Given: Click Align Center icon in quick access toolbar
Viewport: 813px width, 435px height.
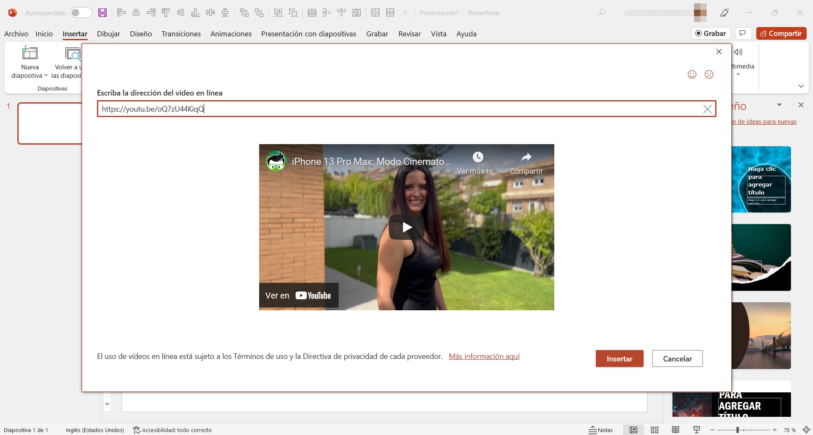Looking at the screenshot, I should coord(136,13).
